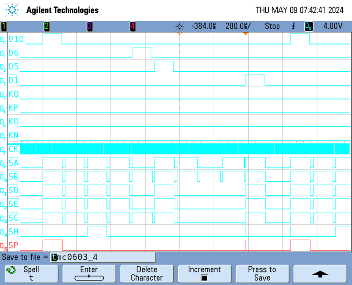
Task: Select the pink channel 4 indicator
Action: pyautogui.click(x=132, y=26)
